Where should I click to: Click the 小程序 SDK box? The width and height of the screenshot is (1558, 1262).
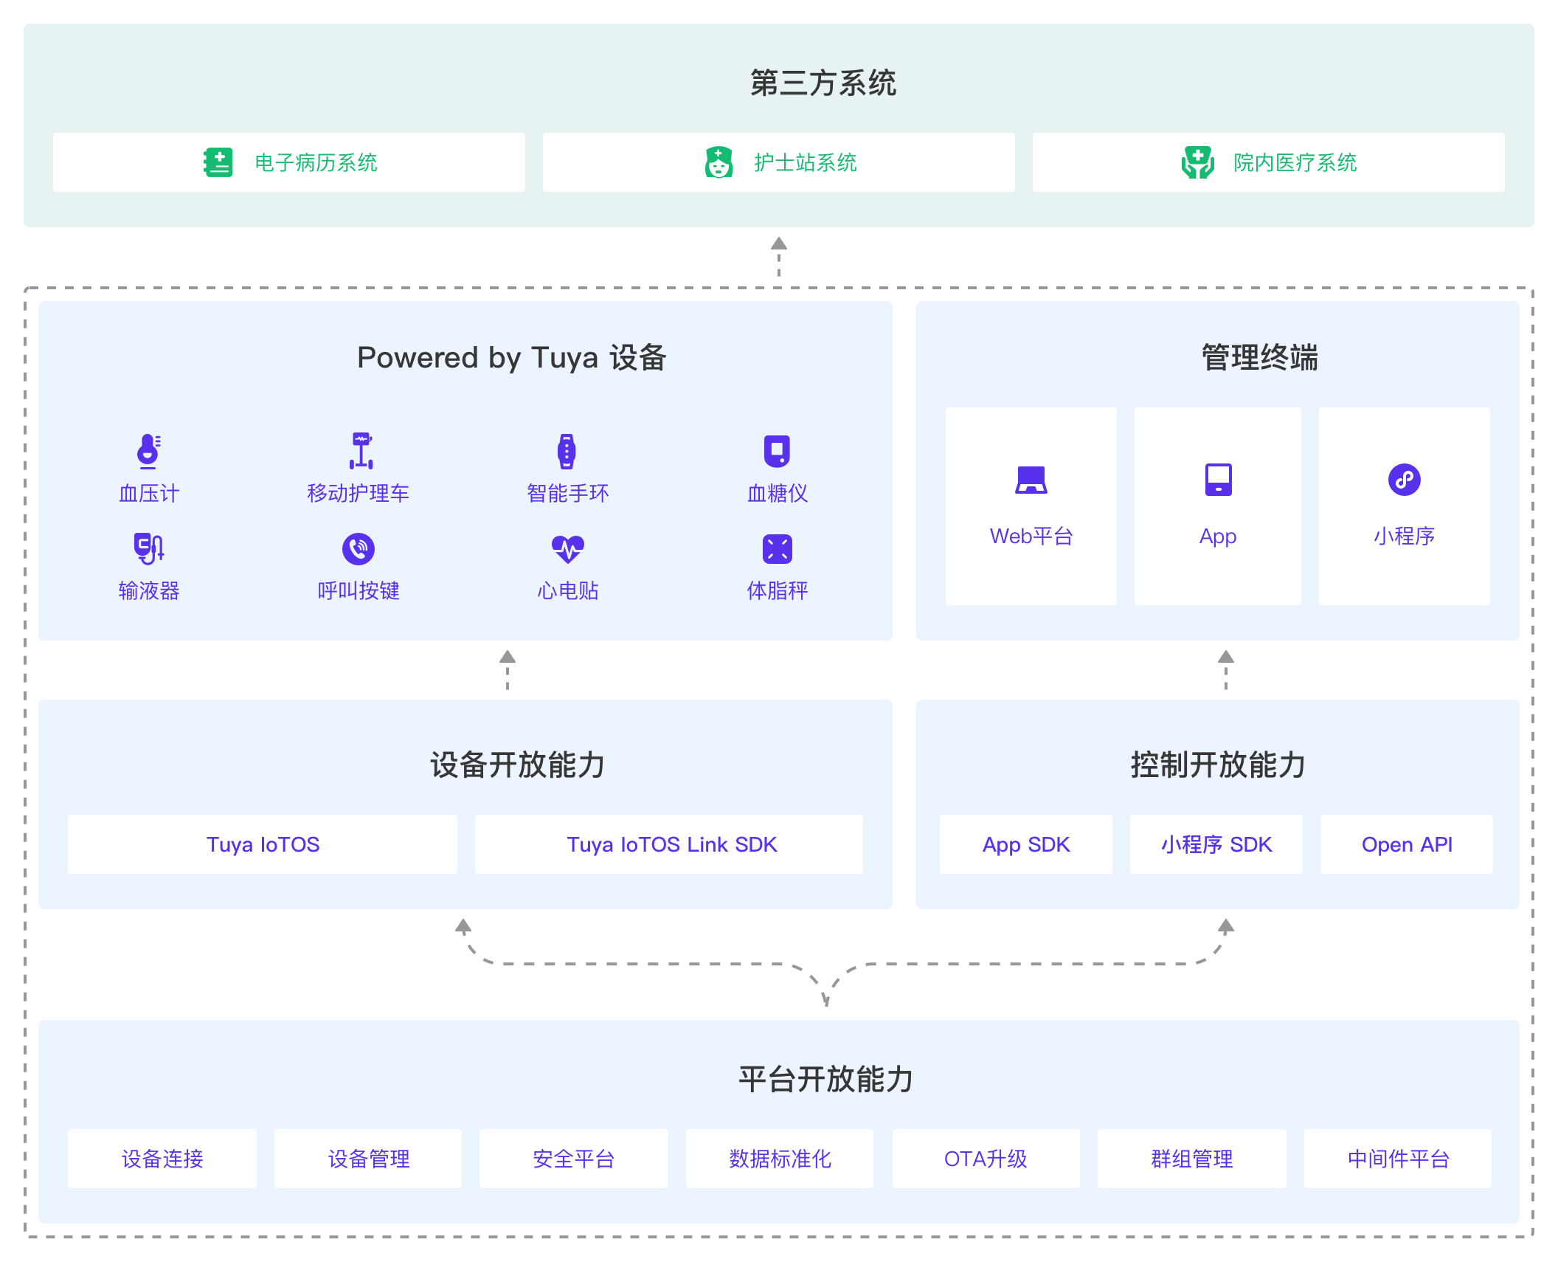pyautogui.click(x=1216, y=844)
